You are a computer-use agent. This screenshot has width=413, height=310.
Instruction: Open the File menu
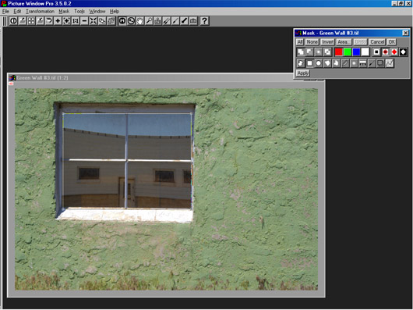[x=5, y=12]
